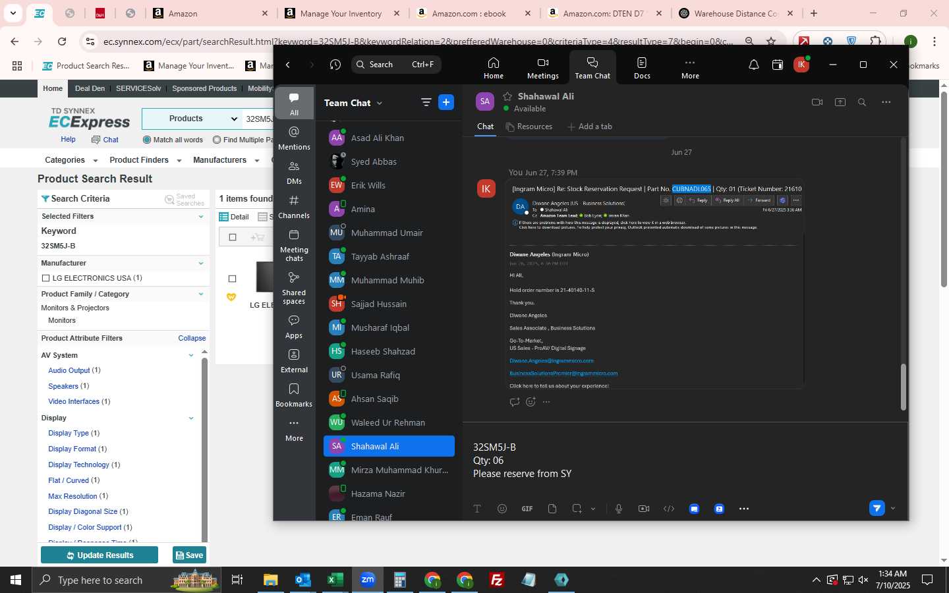
Task: Open emoji picker in message composer
Action: [x=502, y=509]
